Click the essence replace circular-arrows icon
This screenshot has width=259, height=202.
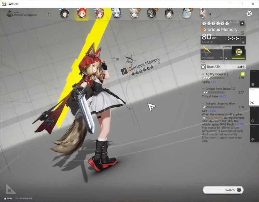(x=226, y=58)
